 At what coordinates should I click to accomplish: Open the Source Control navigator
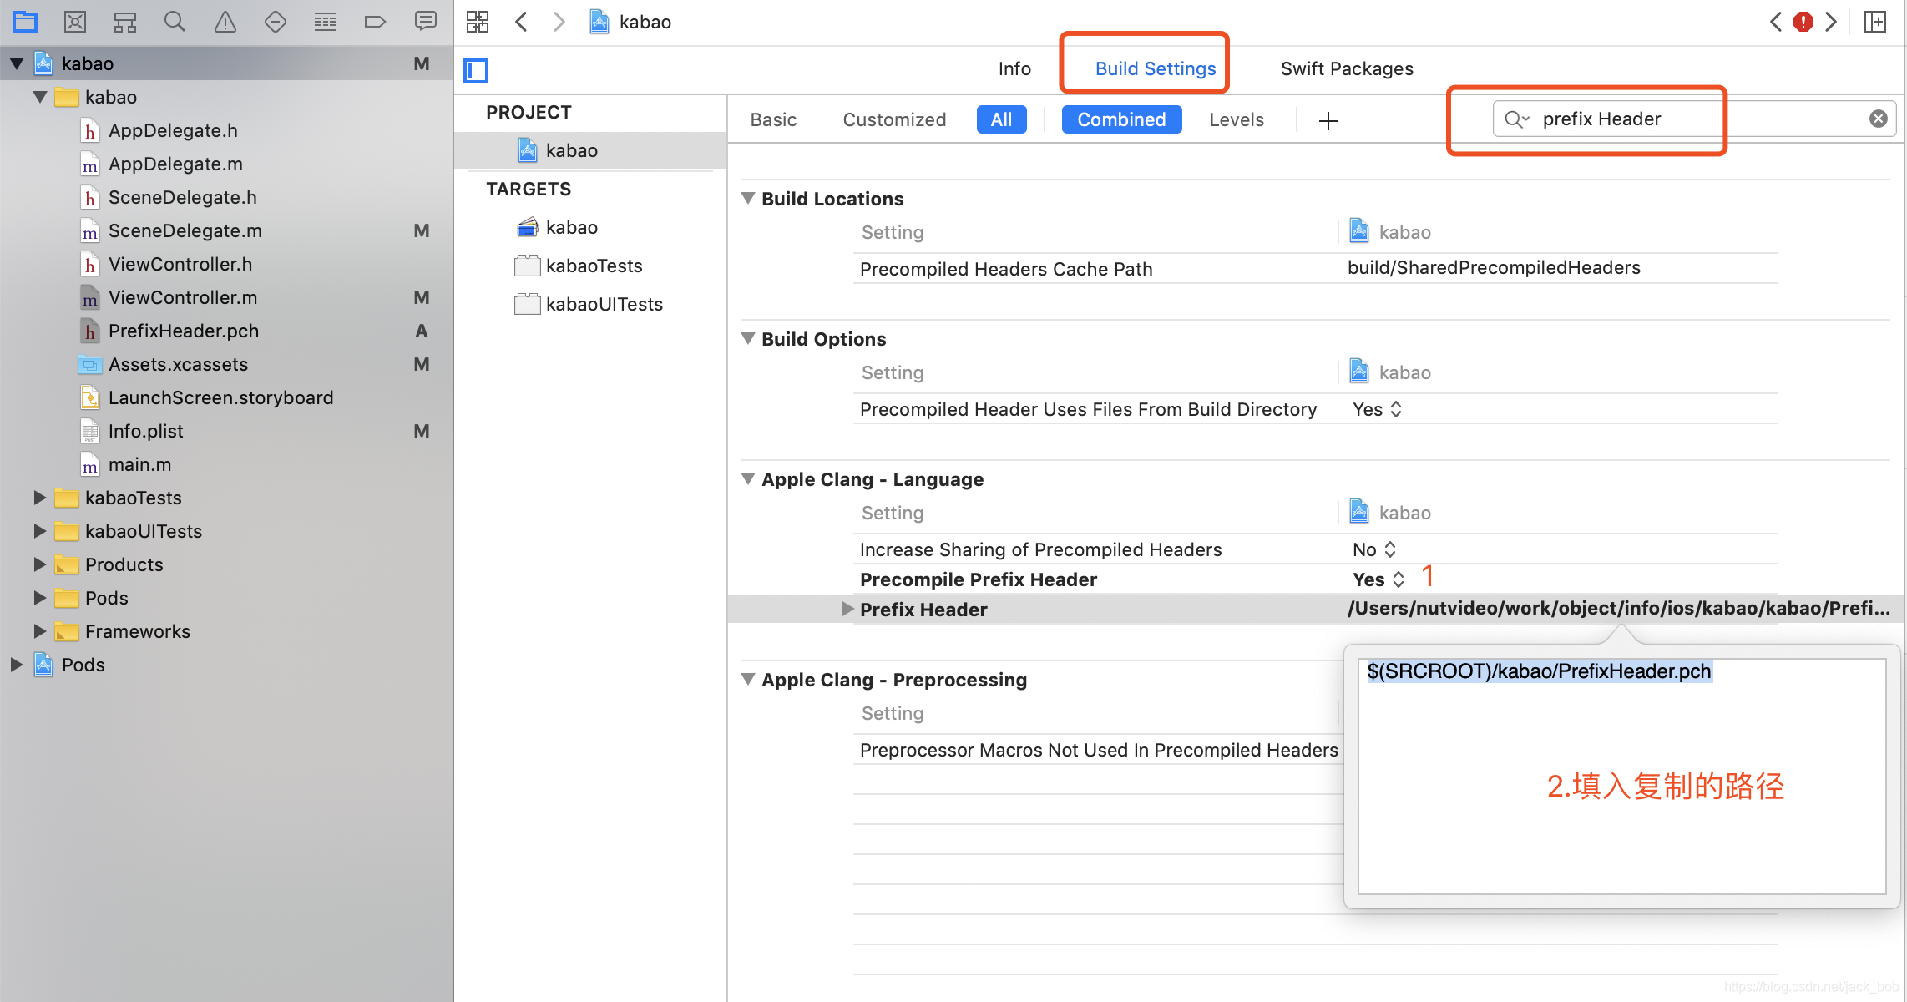75,22
